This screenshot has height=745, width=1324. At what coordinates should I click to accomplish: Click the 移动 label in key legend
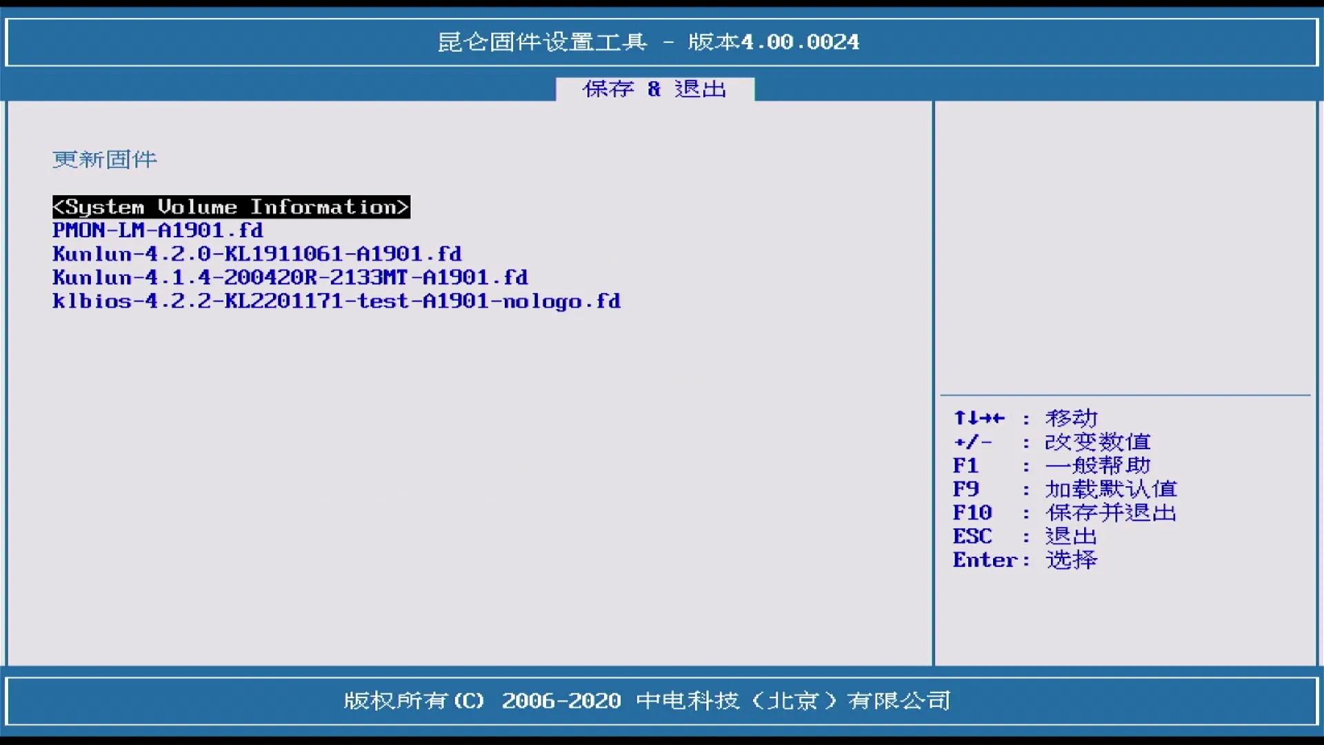click(x=1071, y=418)
